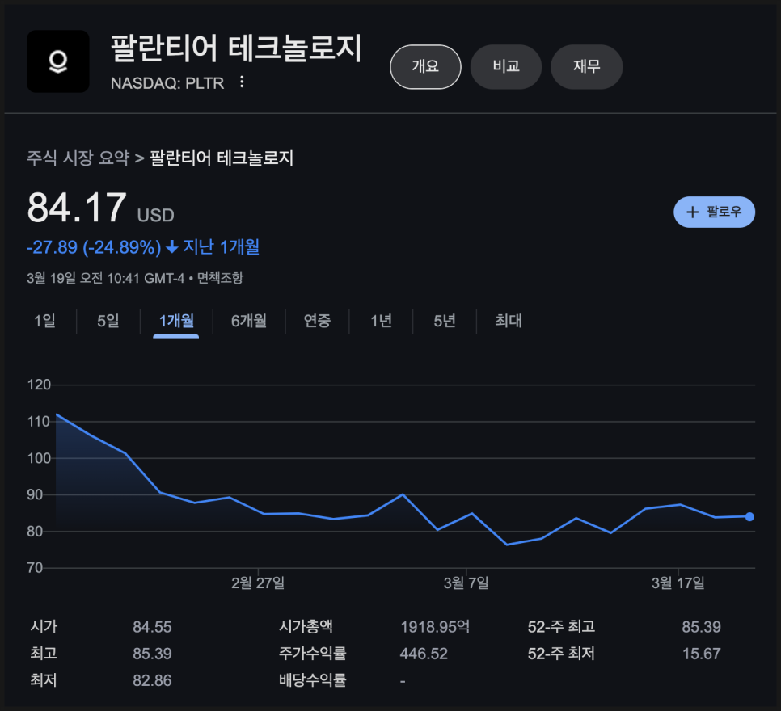Image resolution: width=781 pixels, height=711 pixels.
Task: Select the 1년 time range
Action: [x=381, y=321]
